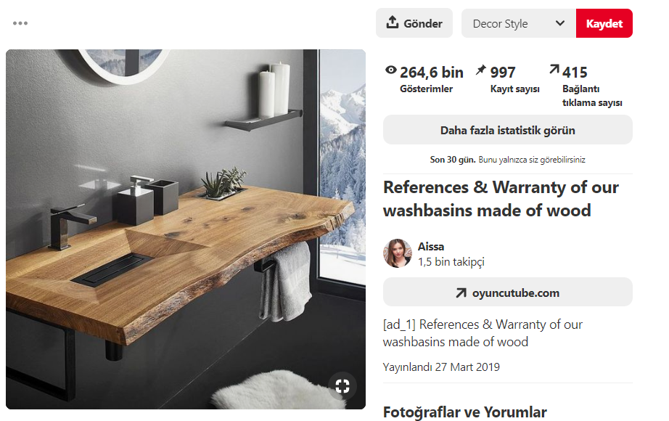The image size is (669, 421).
Task: Click the Gönder send button
Action: [x=414, y=23]
